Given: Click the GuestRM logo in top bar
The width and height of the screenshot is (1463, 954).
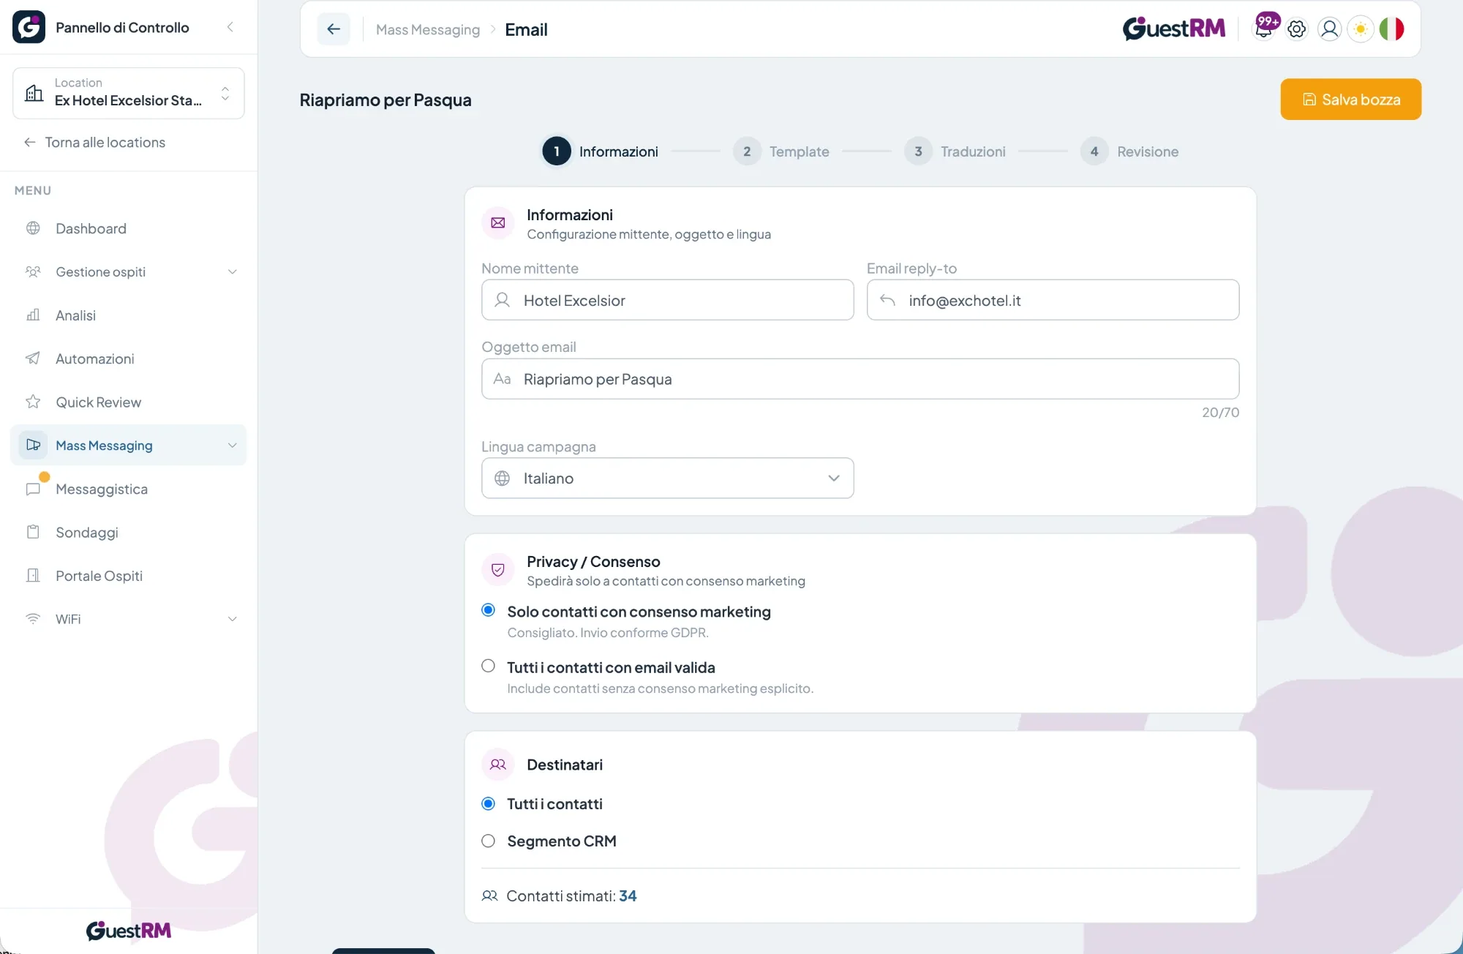Looking at the screenshot, I should pos(1174,29).
